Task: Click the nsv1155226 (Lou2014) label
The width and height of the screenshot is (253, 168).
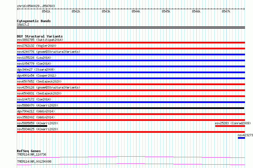Action: (34, 58)
